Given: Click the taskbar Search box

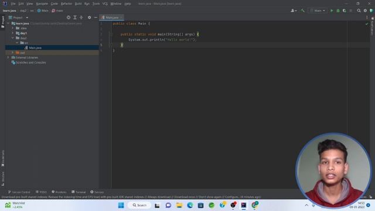Looking at the screenshot, I should pyautogui.click(x=139, y=205).
